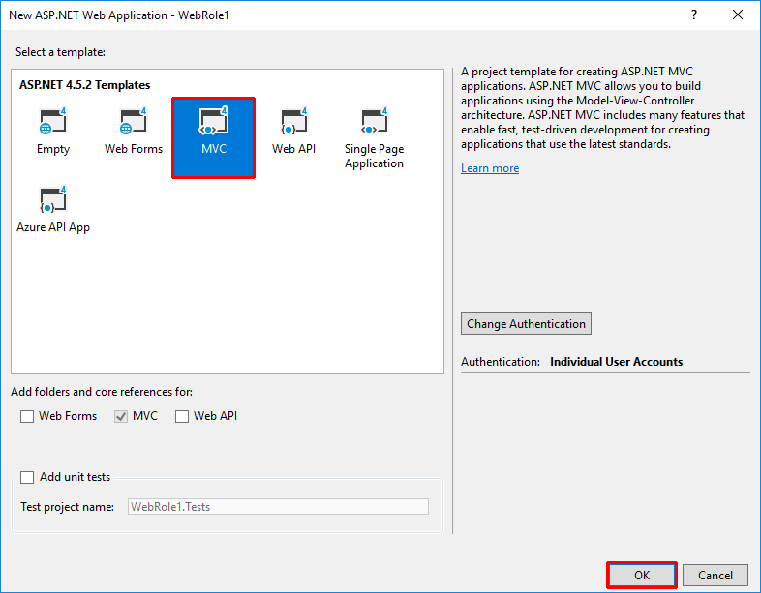Enable the Add unit tests checkbox

click(27, 477)
